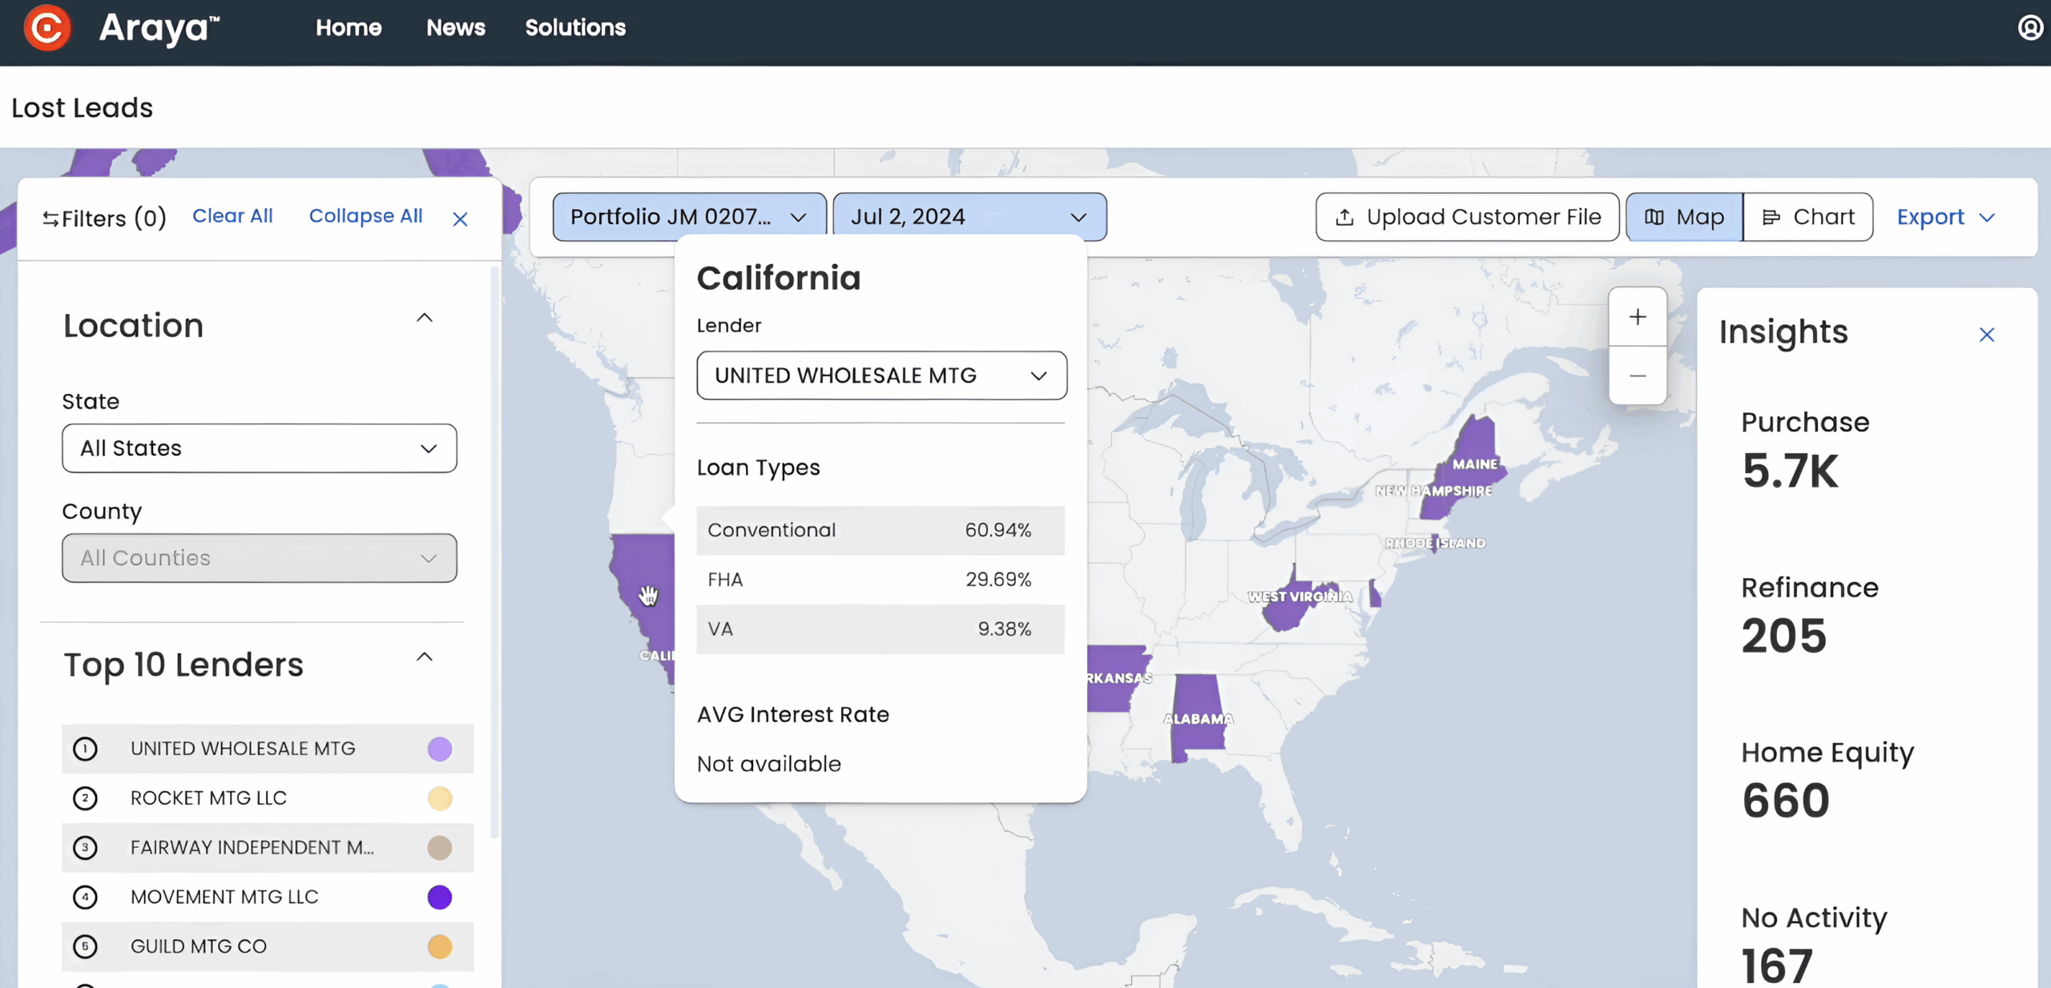2051x988 pixels.
Task: Open the All States dropdown
Action: pos(260,448)
